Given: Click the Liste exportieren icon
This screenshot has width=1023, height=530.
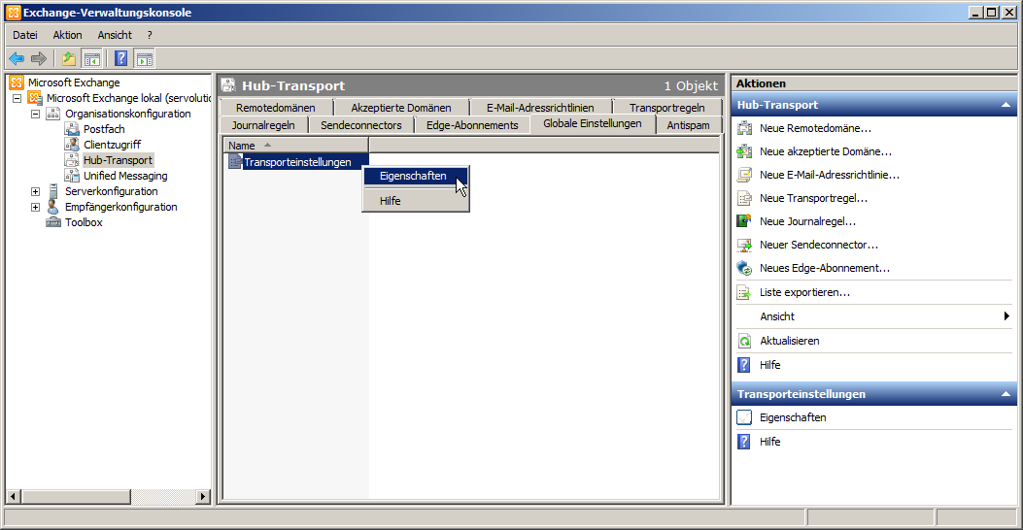Looking at the screenshot, I should (x=744, y=292).
